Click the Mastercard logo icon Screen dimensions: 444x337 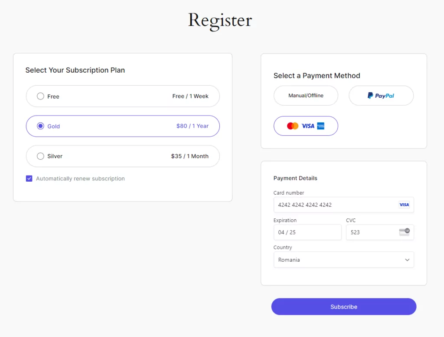click(x=293, y=126)
